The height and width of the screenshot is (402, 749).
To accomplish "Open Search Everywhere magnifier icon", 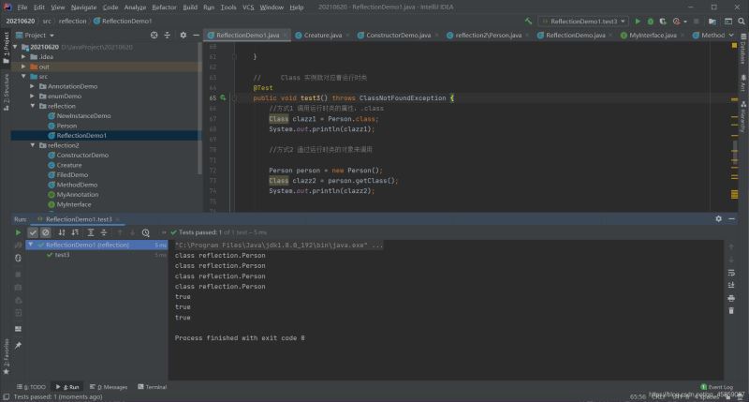I will click(740, 21).
